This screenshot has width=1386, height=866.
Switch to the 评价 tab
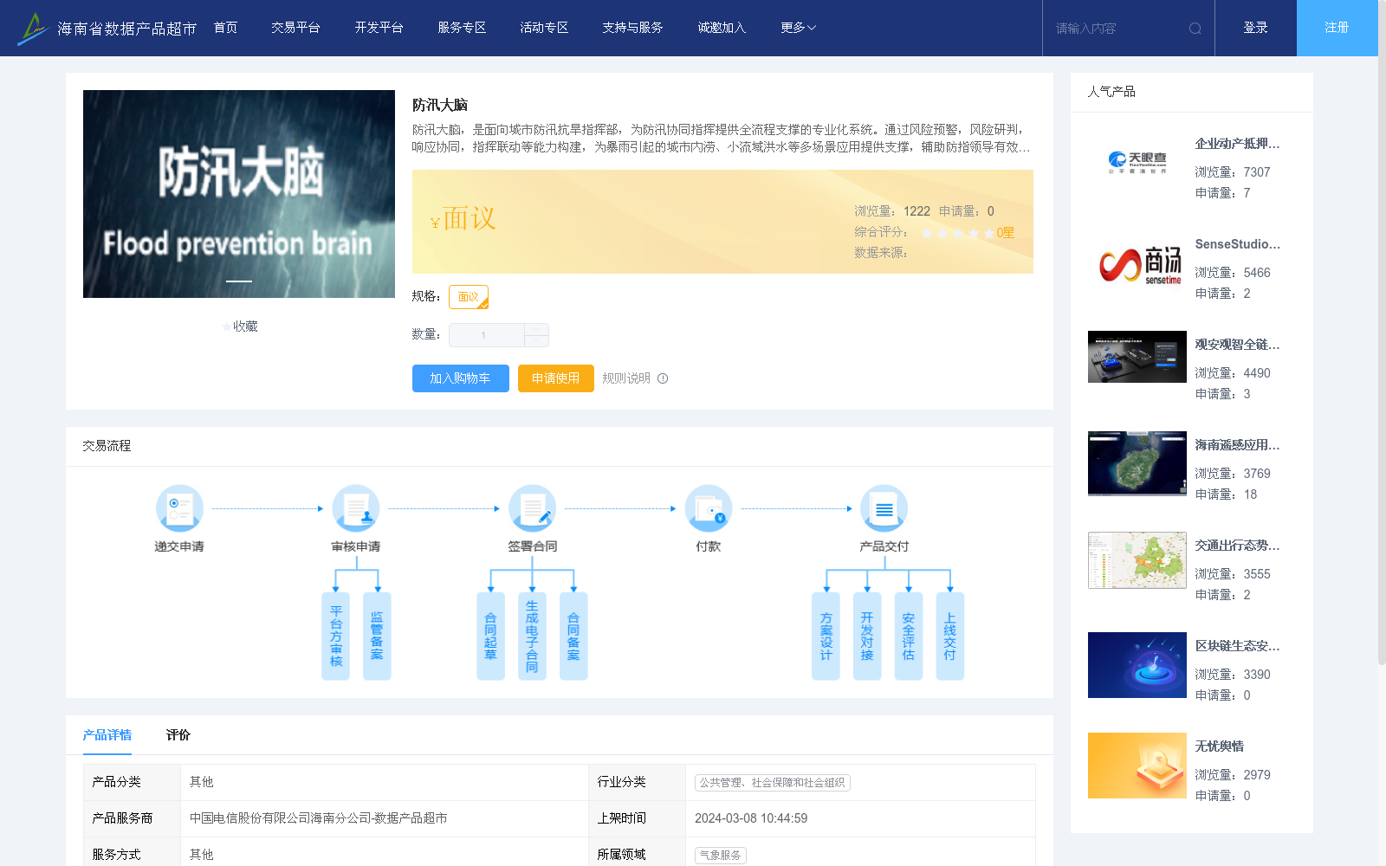[x=178, y=735]
